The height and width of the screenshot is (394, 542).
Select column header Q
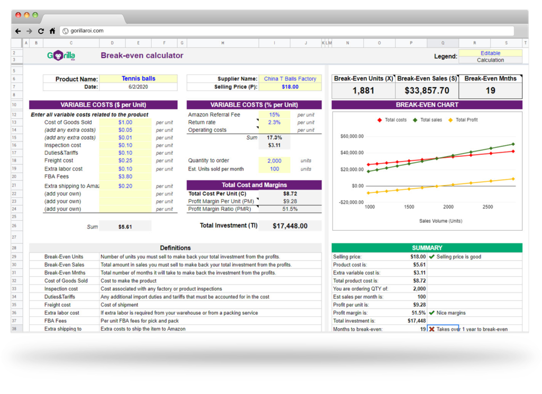coord(443,43)
